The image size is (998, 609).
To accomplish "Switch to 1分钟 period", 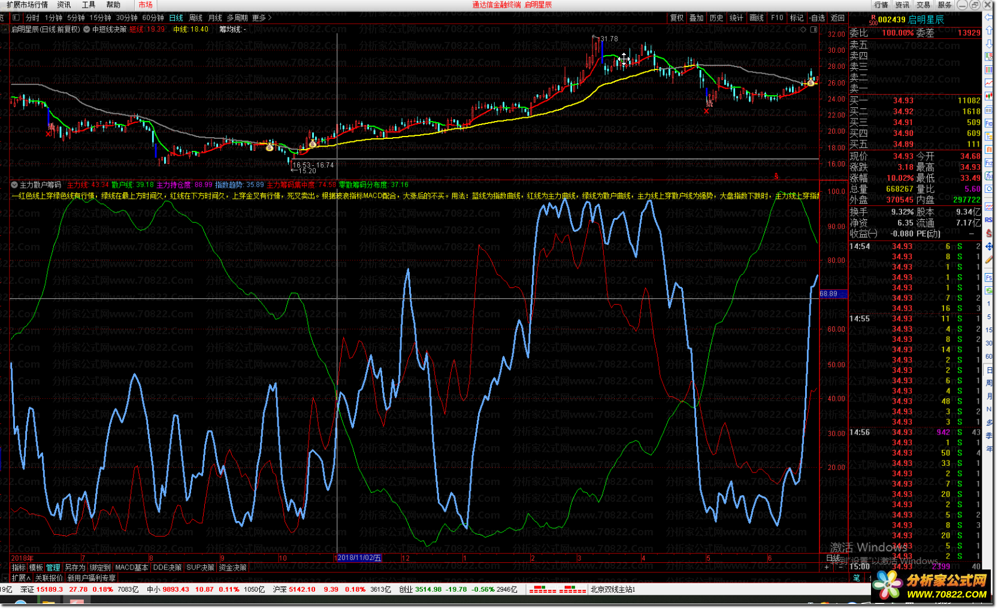I will coord(53,18).
